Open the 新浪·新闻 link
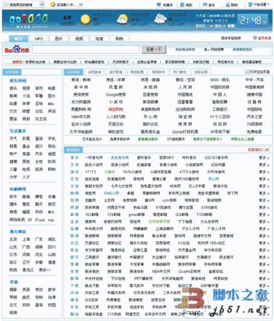The height and width of the screenshot is (321, 274). click(x=81, y=80)
